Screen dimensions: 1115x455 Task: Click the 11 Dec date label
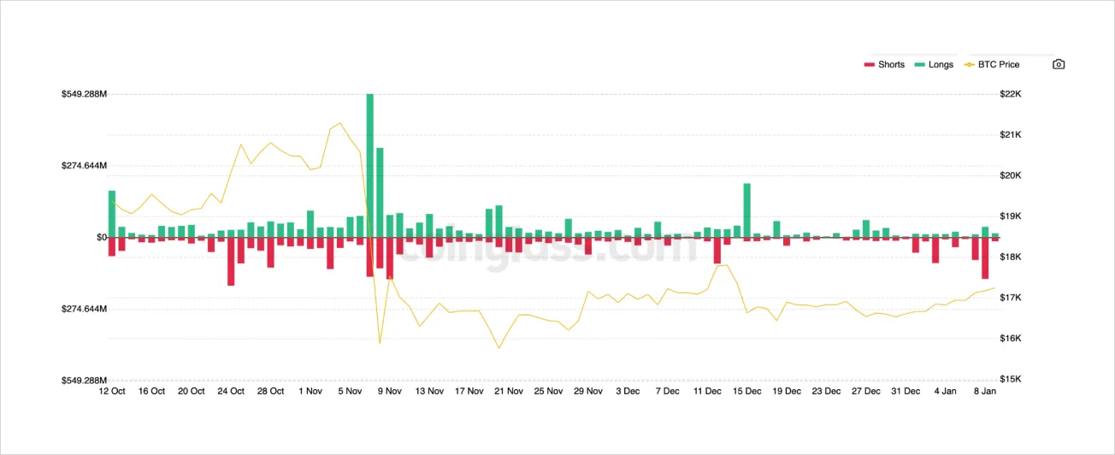[x=707, y=392]
